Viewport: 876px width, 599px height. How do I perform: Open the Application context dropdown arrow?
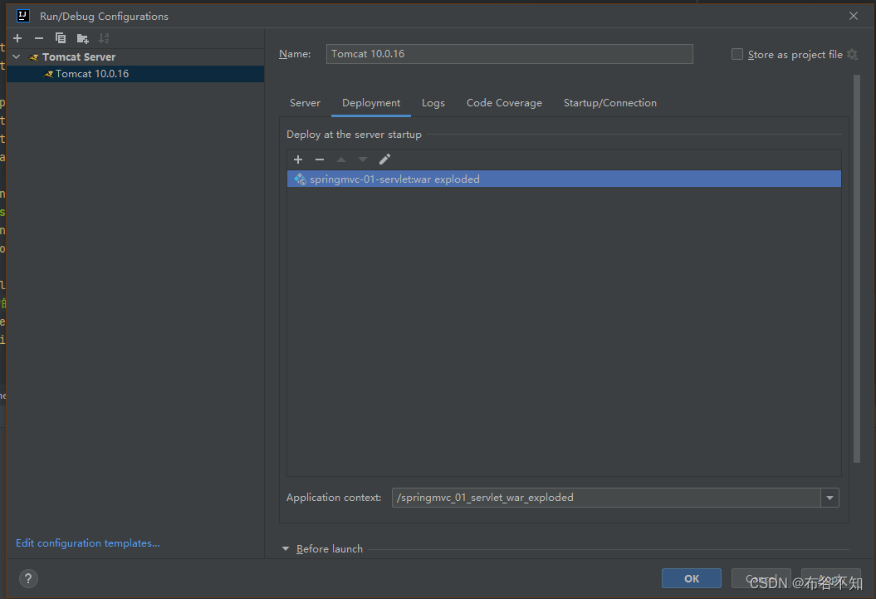pyautogui.click(x=830, y=498)
